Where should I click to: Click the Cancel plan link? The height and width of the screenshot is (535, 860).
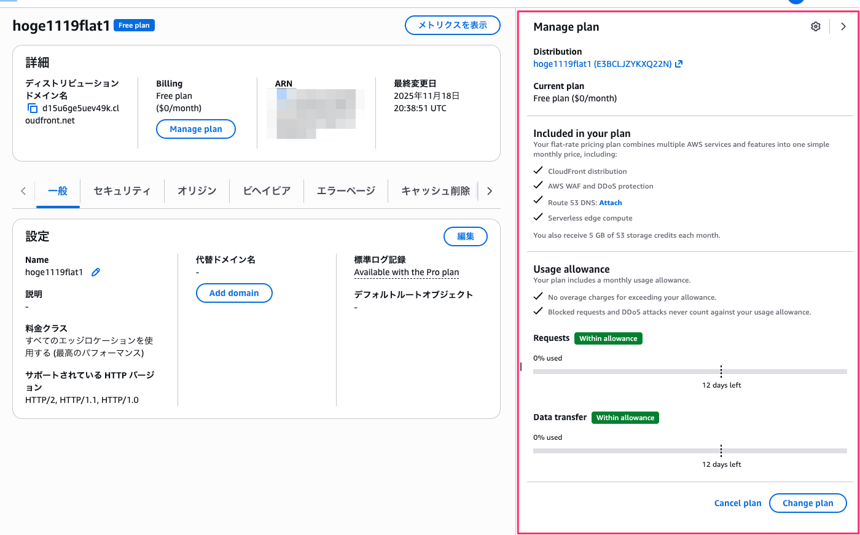(x=737, y=503)
